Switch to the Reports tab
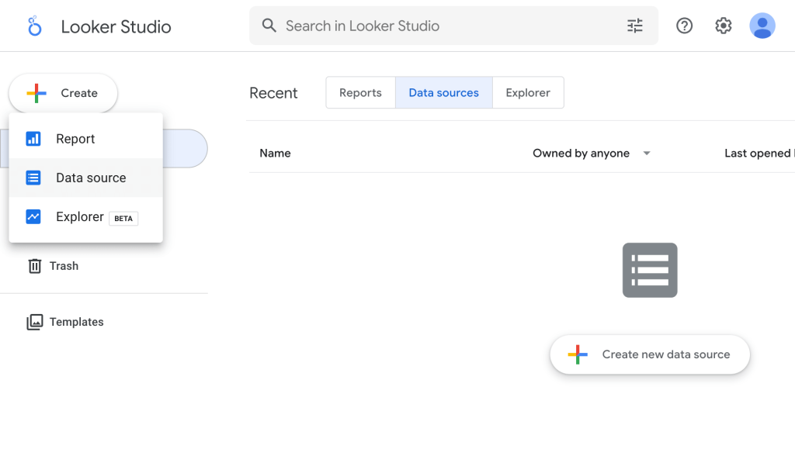 360,92
